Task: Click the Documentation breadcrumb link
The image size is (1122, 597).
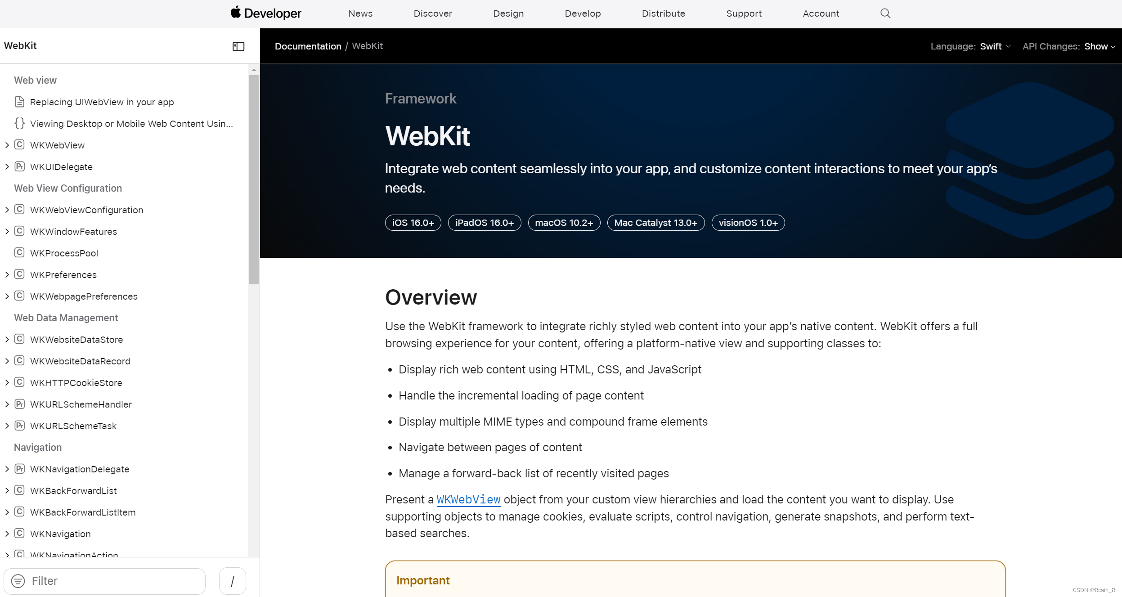Action: click(x=308, y=46)
